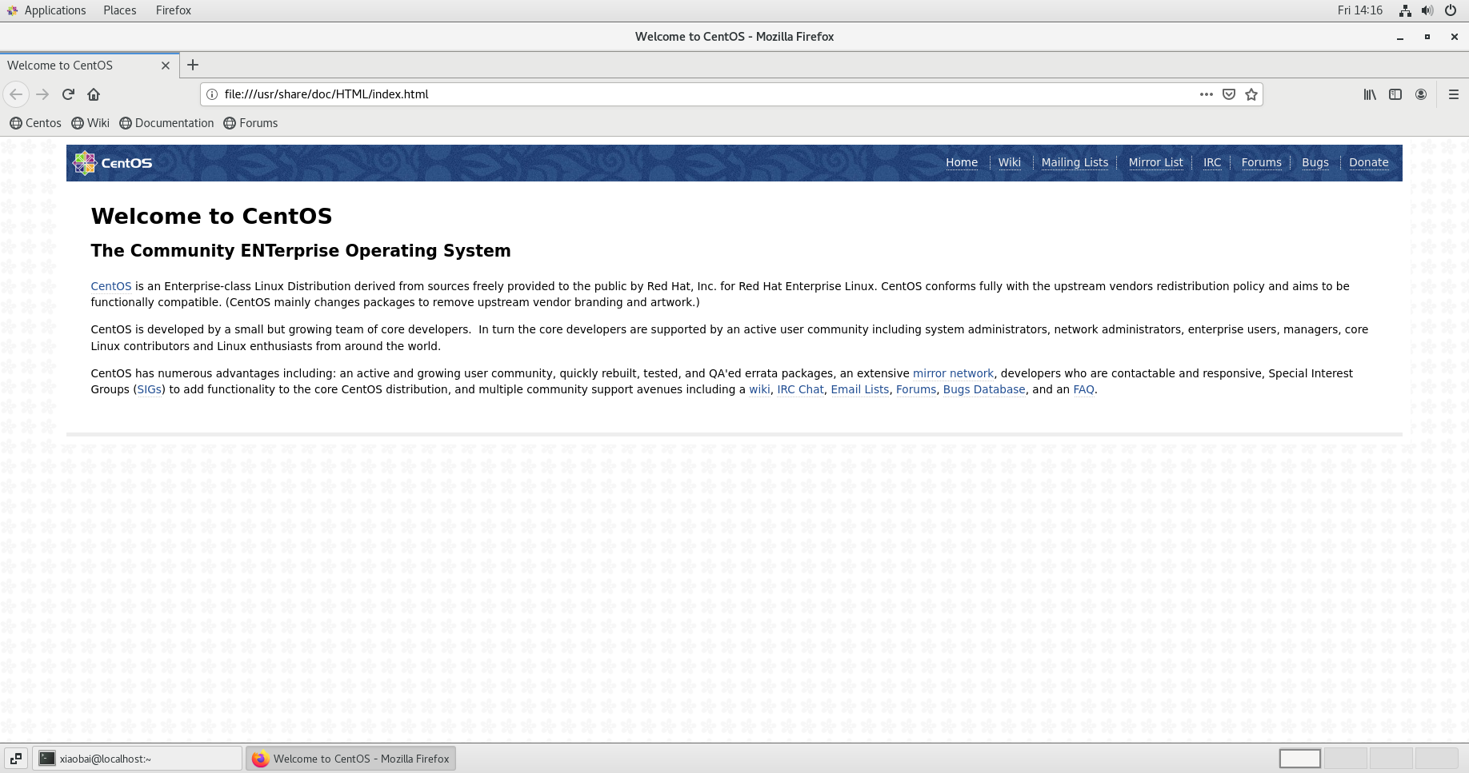
Task: Click Home in the CentOS header nav
Action: tap(962, 162)
